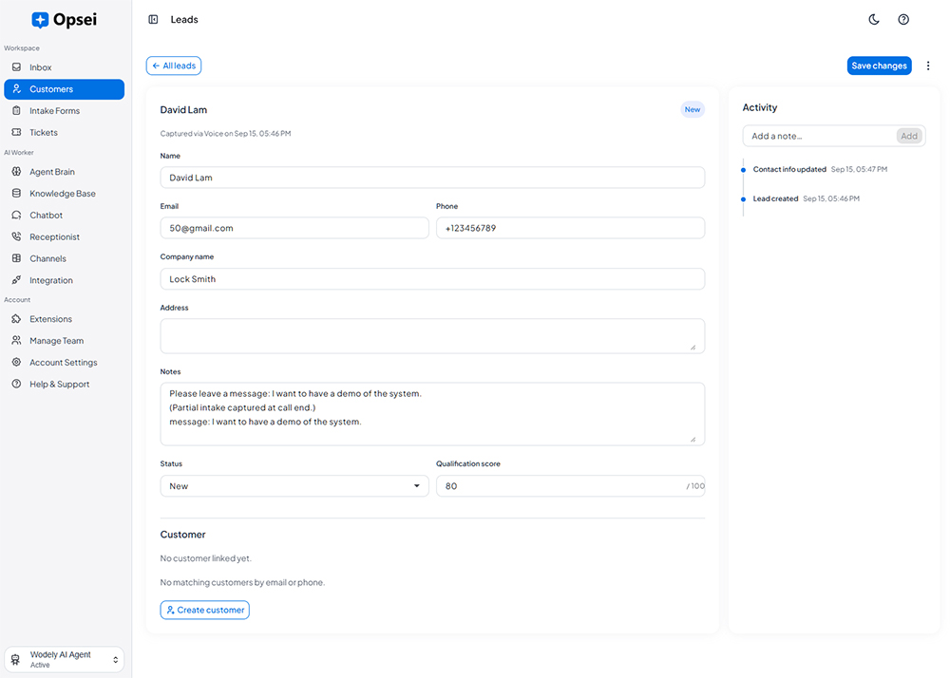The height and width of the screenshot is (678, 950).
Task: Click the Manage Team people icon
Action: [16, 341]
